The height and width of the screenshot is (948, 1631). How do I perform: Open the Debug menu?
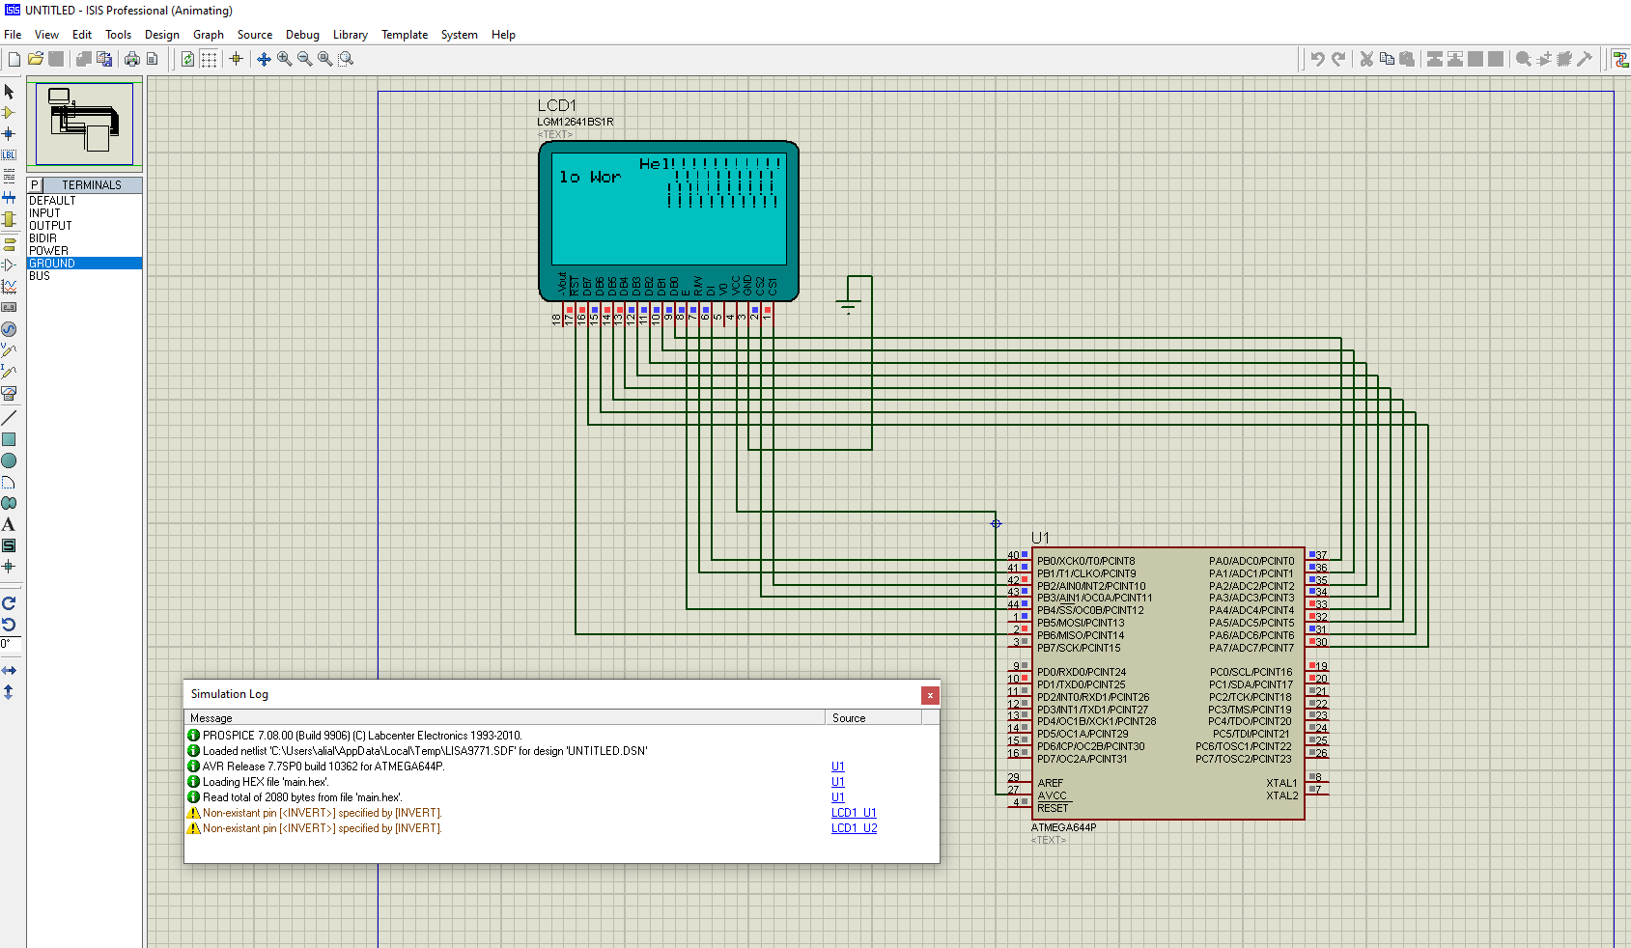click(x=302, y=35)
